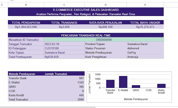Click TOTAL BIAYA ONGKIR header cell
The width and height of the screenshot is (178, 108).
pyautogui.click(x=145, y=22)
